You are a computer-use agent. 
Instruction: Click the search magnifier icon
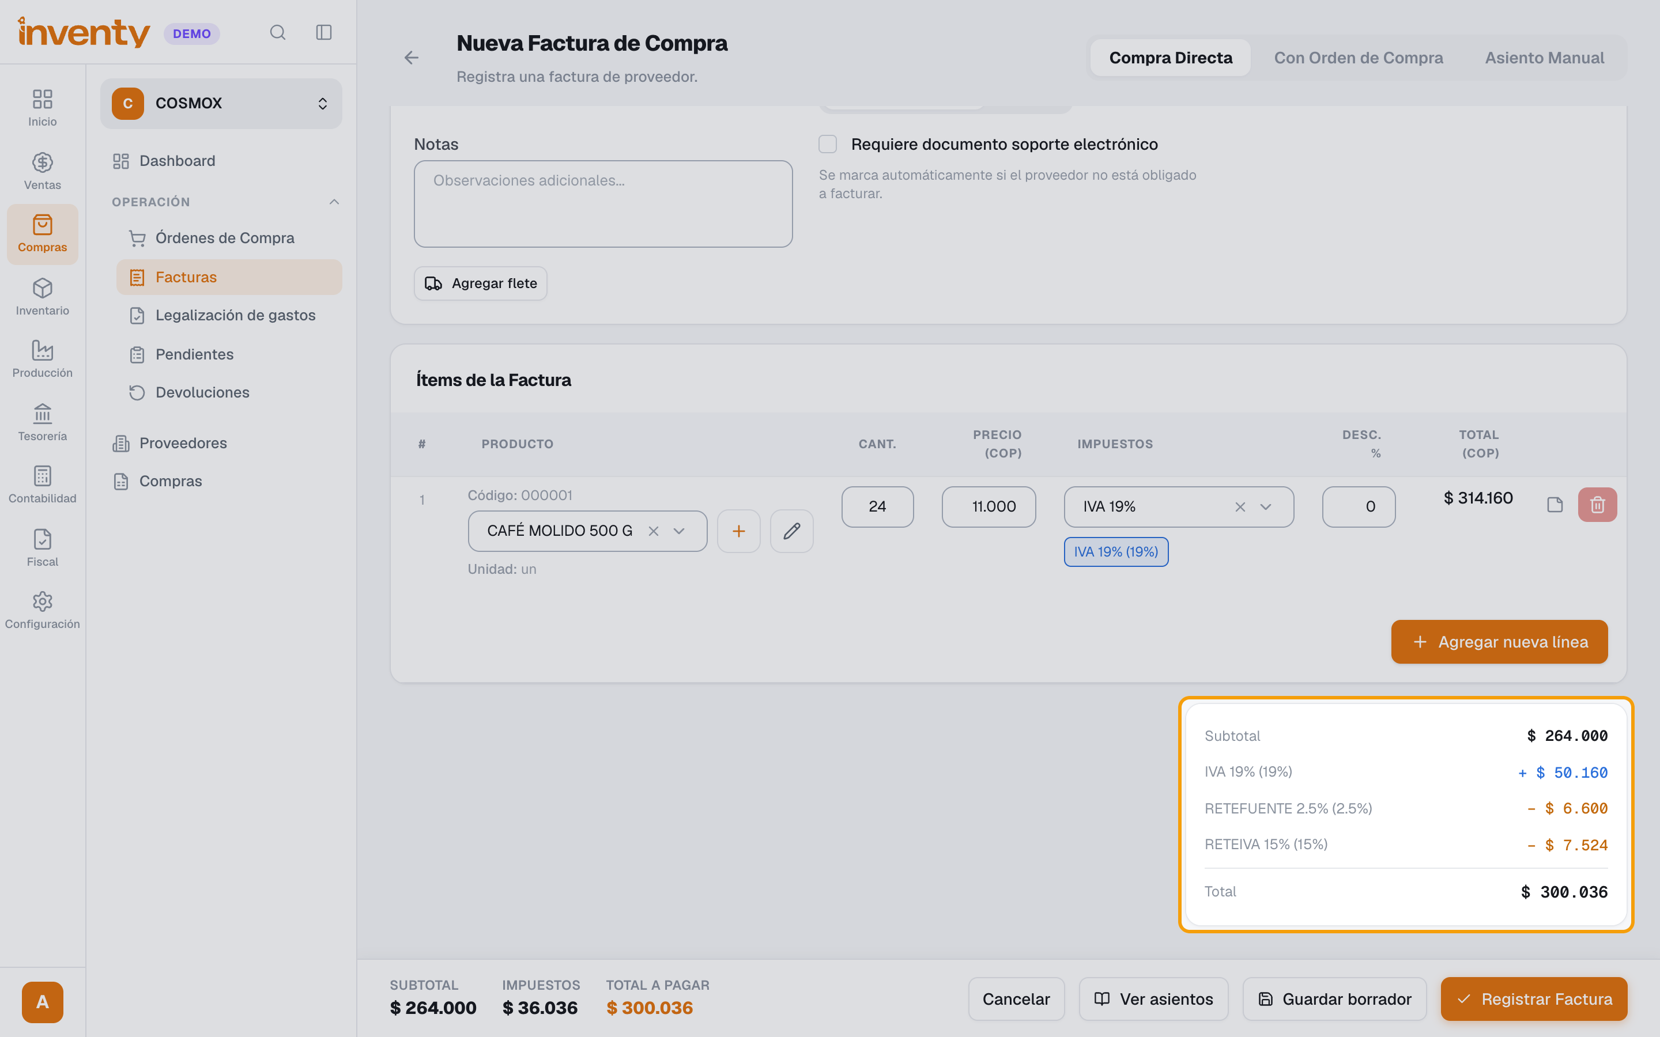(x=277, y=32)
